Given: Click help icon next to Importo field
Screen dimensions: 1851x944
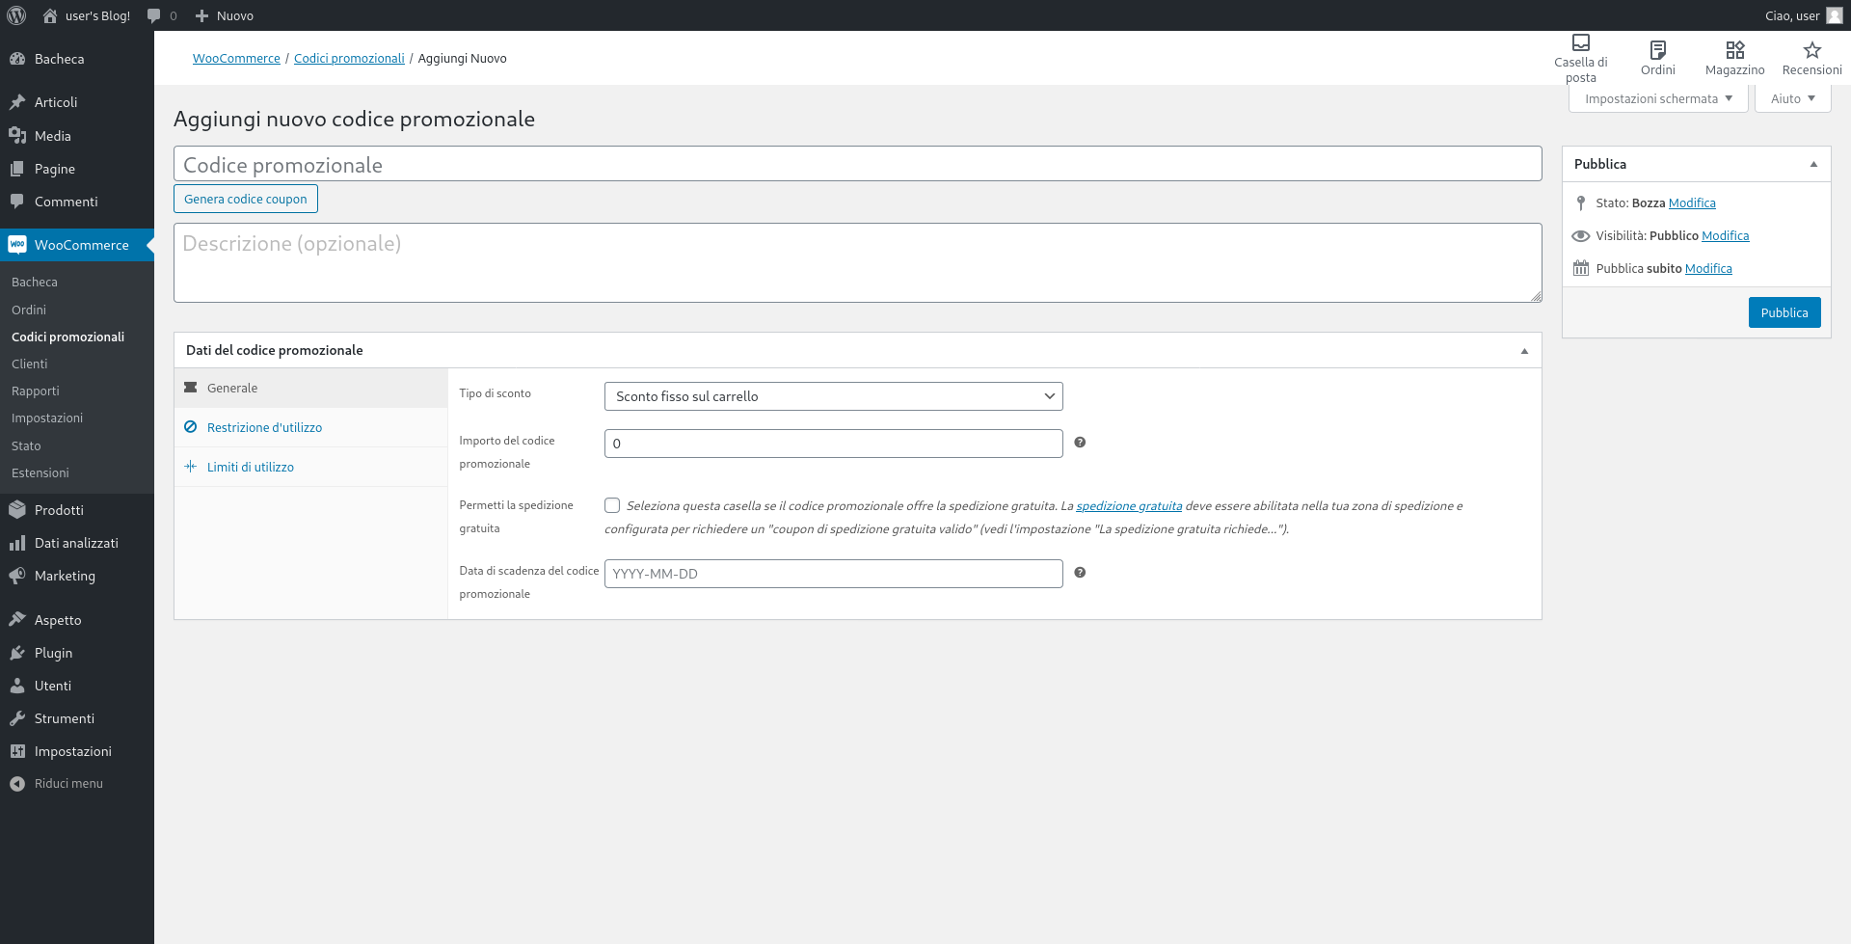Looking at the screenshot, I should click(x=1080, y=443).
